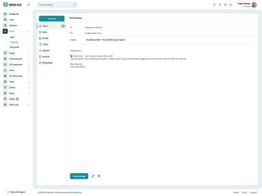Image resolution: width=262 pixels, height=196 pixels.
Task: Open the Chat sidebar icon
Action: point(5,20)
